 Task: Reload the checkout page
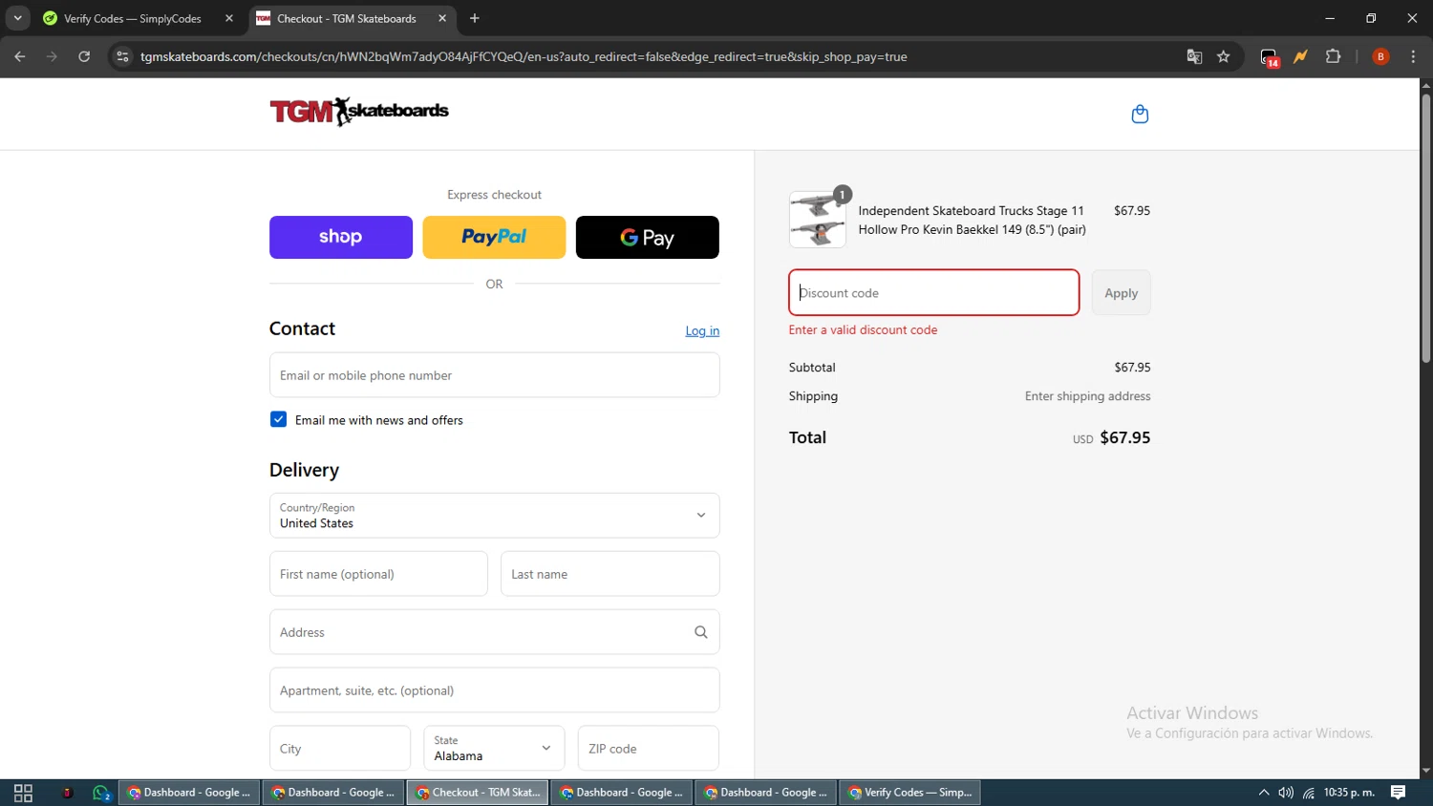(84, 56)
